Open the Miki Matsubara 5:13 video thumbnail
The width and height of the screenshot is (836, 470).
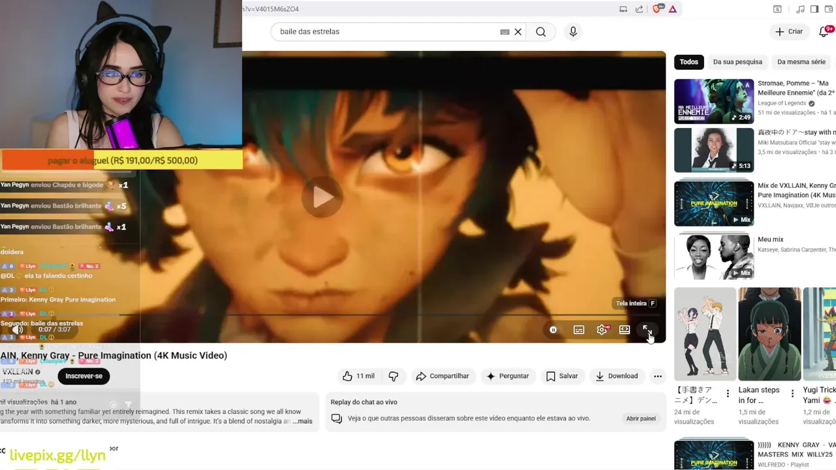714,150
